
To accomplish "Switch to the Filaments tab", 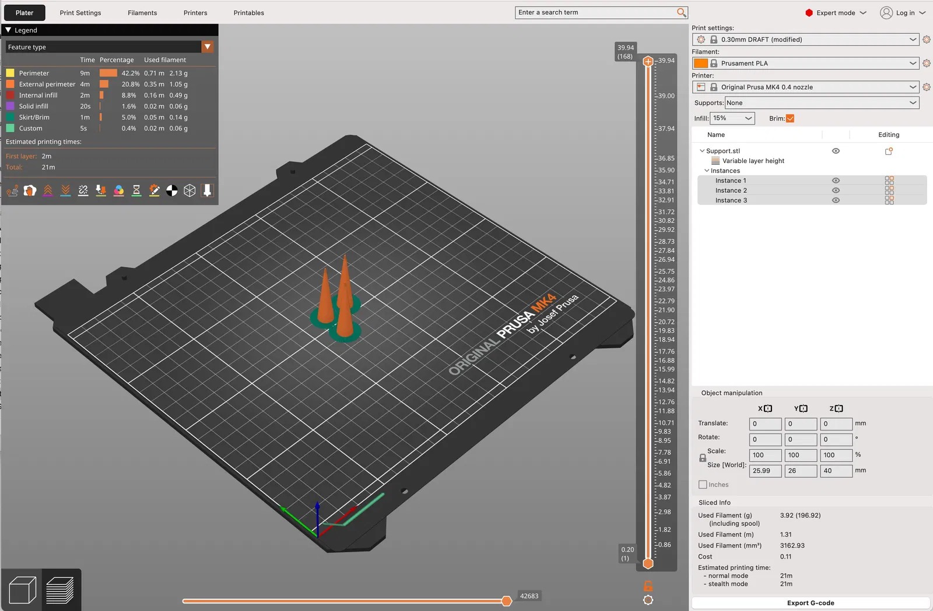I will (142, 13).
